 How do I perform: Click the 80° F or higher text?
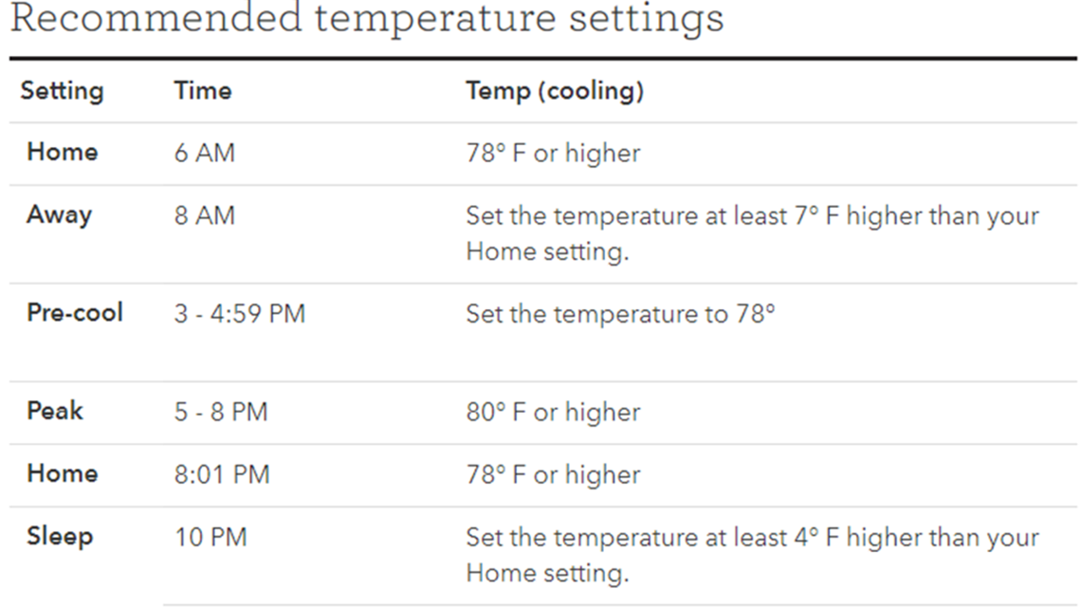click(554, 413)
